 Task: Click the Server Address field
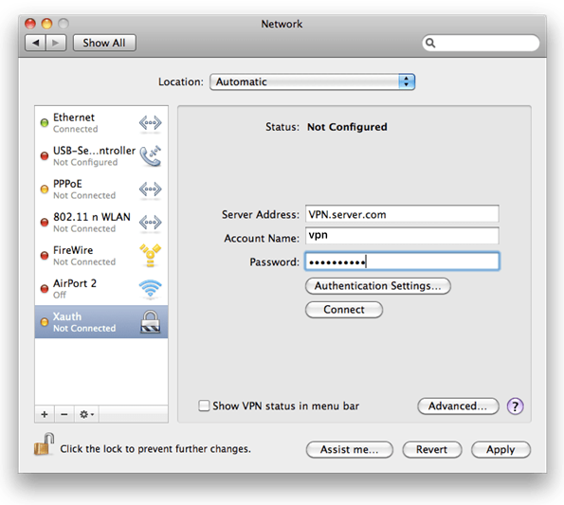[x=402, y=214]
